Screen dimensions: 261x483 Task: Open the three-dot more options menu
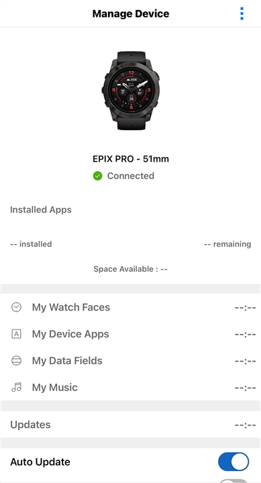coord(242,13)
